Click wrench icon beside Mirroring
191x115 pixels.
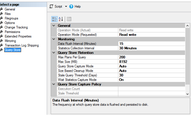2,41
